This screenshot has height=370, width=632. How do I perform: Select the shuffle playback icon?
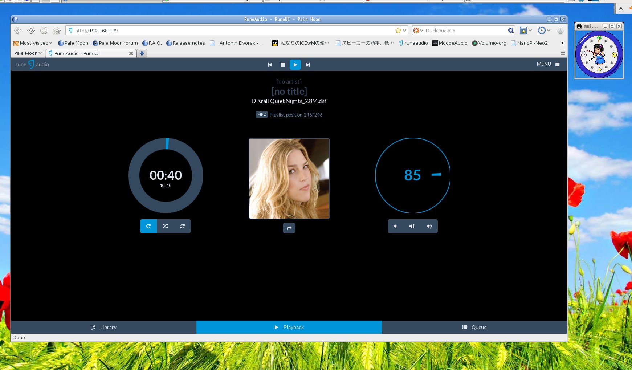165,226
